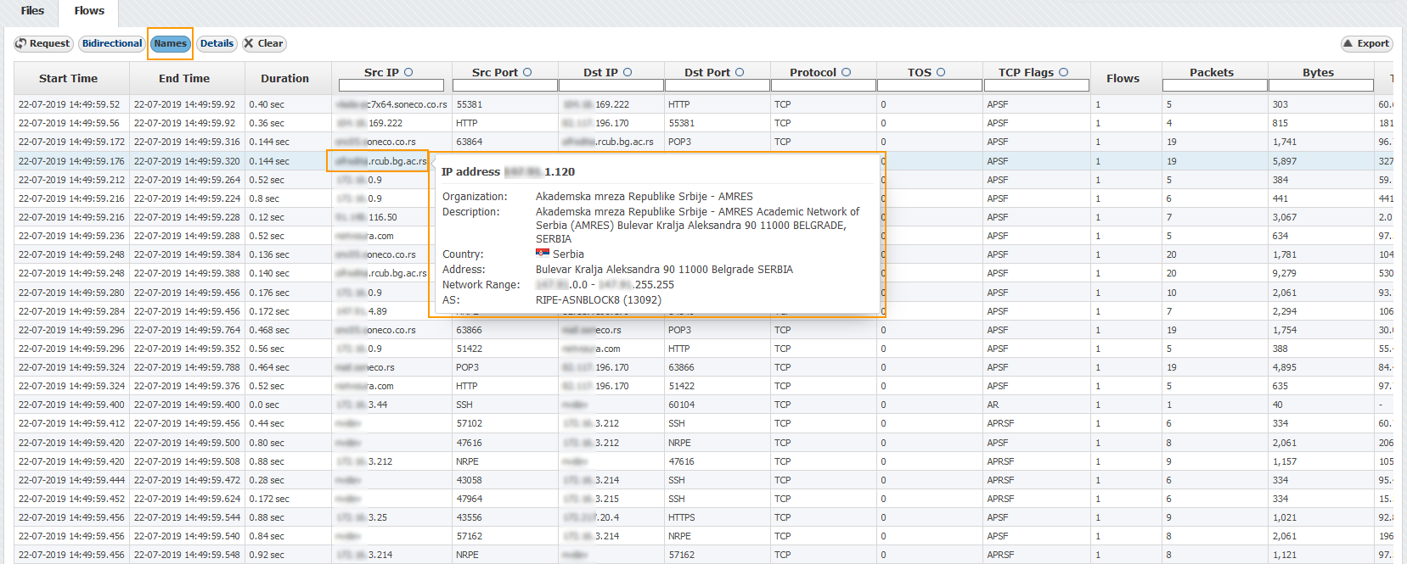Viewport: 1407px width, 564px height.
Task: Click the circle icon beside Src IP
Action: point(408,72)
